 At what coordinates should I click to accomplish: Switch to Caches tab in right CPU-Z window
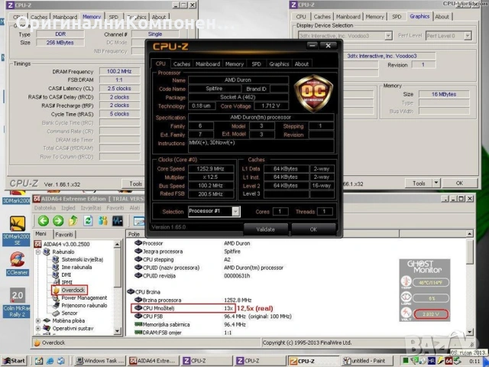[x=322, y=17]
